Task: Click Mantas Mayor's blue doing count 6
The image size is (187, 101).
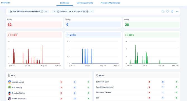Action: [75, 82]
